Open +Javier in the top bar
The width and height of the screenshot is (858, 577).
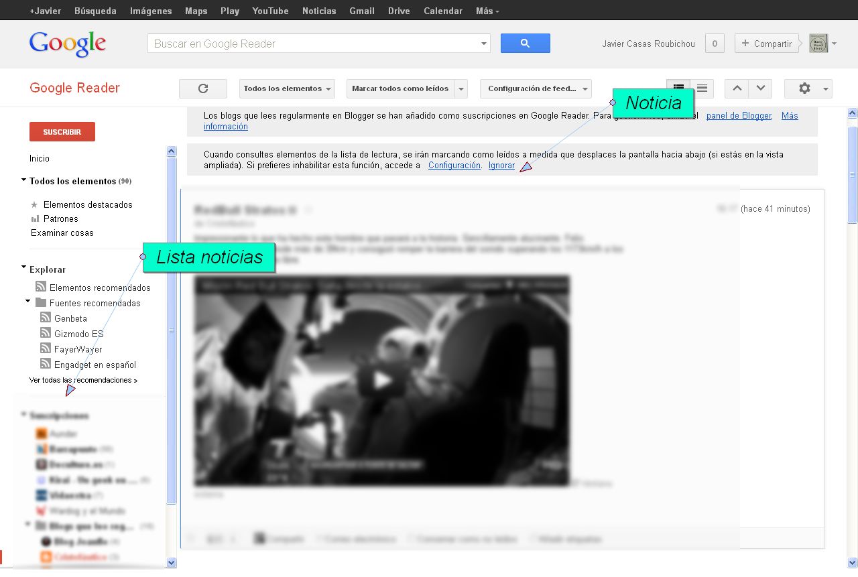45,11
